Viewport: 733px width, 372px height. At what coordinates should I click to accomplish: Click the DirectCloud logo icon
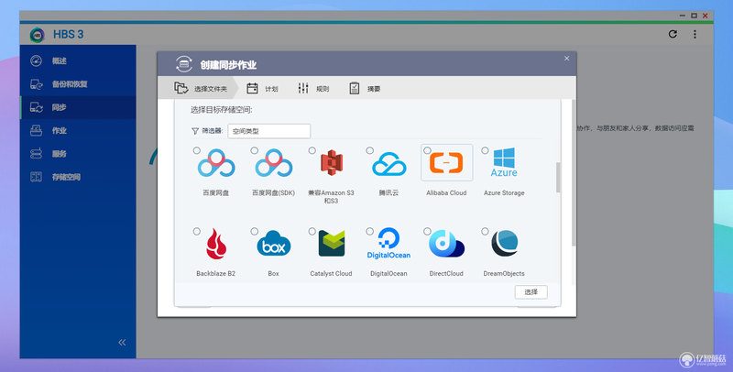point(446,244)
